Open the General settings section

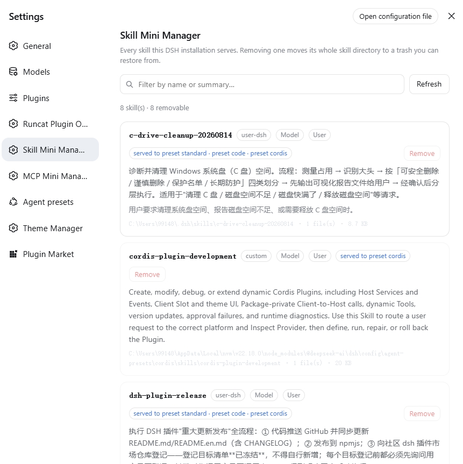pos(51,46)
